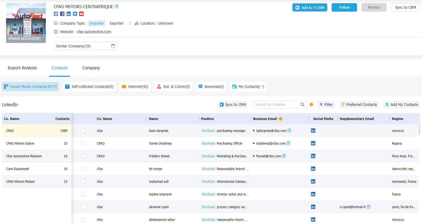Image resolution: width=422 pixels, height=224 pixels.
Task: Switch to the Import Analysis tab
Action: click(x=22, y=68)
